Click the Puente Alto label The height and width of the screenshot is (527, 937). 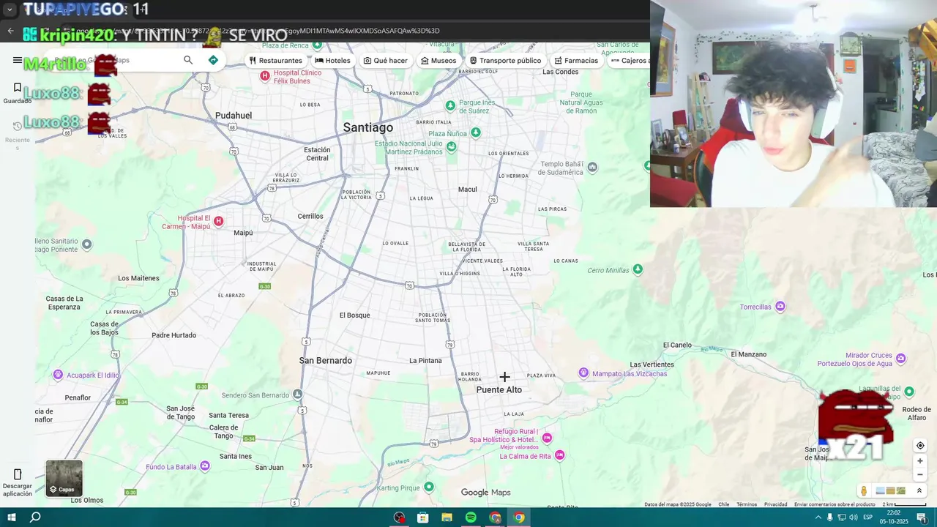click(499, 390)
